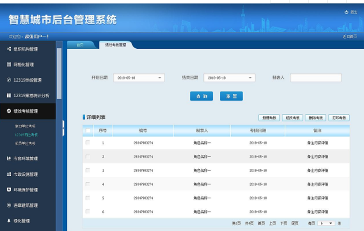Click the 环境保护管理 sidebar icon
The height and width of the screenshot is (231, 364).
pos(9,190)
